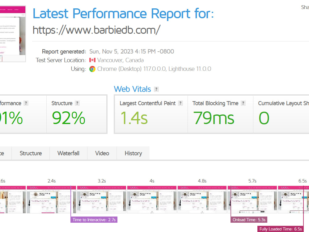The height and width of the screenshot is (232, 309).
Task: Click the 1.4s LCP value
Action: (134, 118)
